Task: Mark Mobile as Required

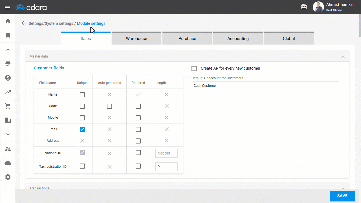Action: click(138, 118)
